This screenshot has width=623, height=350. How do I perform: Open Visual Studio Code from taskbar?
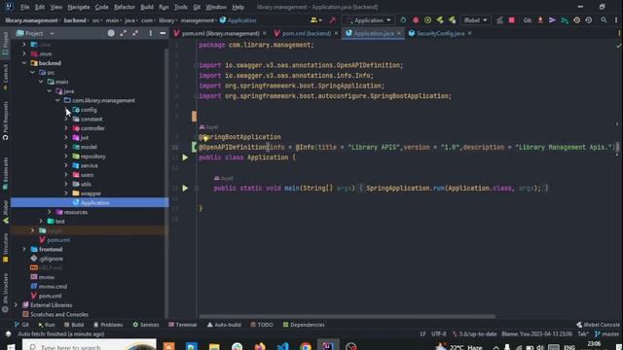pyautogui.click(x=283, y=346)
